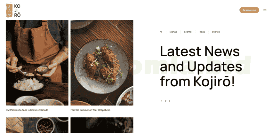Filter posts by Events

[188, 32]
